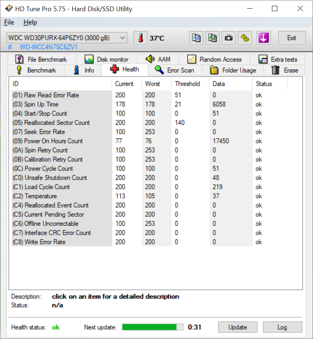Select the Power Cycle Count attribute
The image size is (313, 339).
click(x=149, y=168)
